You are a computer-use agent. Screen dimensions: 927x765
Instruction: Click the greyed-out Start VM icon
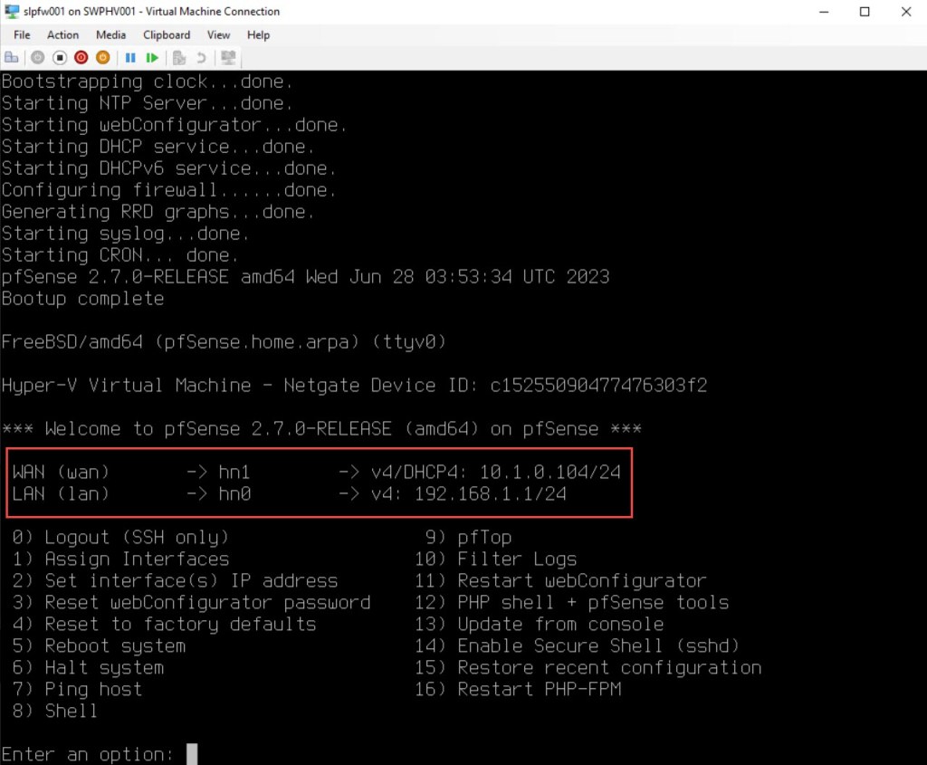pos(37,57)
